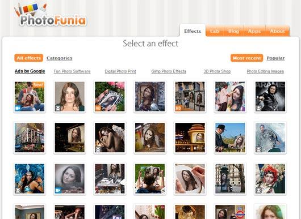Image resolution: width=301 pixels, height=219 pixels.
Task: Choose the night tower screen effect
Action: 190,138
